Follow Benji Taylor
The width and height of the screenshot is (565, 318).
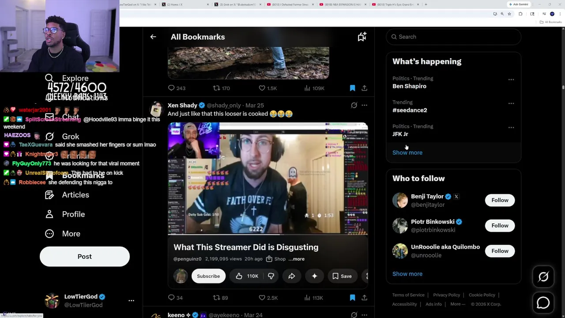point(500,200)
